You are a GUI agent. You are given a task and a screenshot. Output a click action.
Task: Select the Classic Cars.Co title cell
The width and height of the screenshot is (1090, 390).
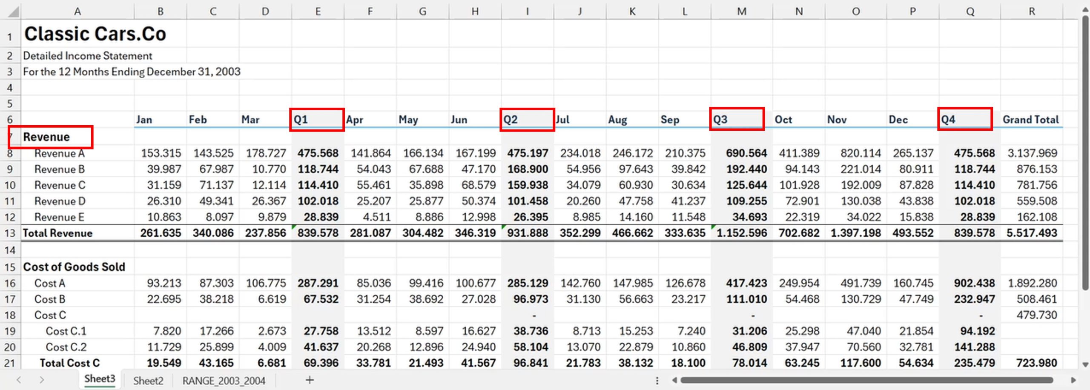[95, 34]
